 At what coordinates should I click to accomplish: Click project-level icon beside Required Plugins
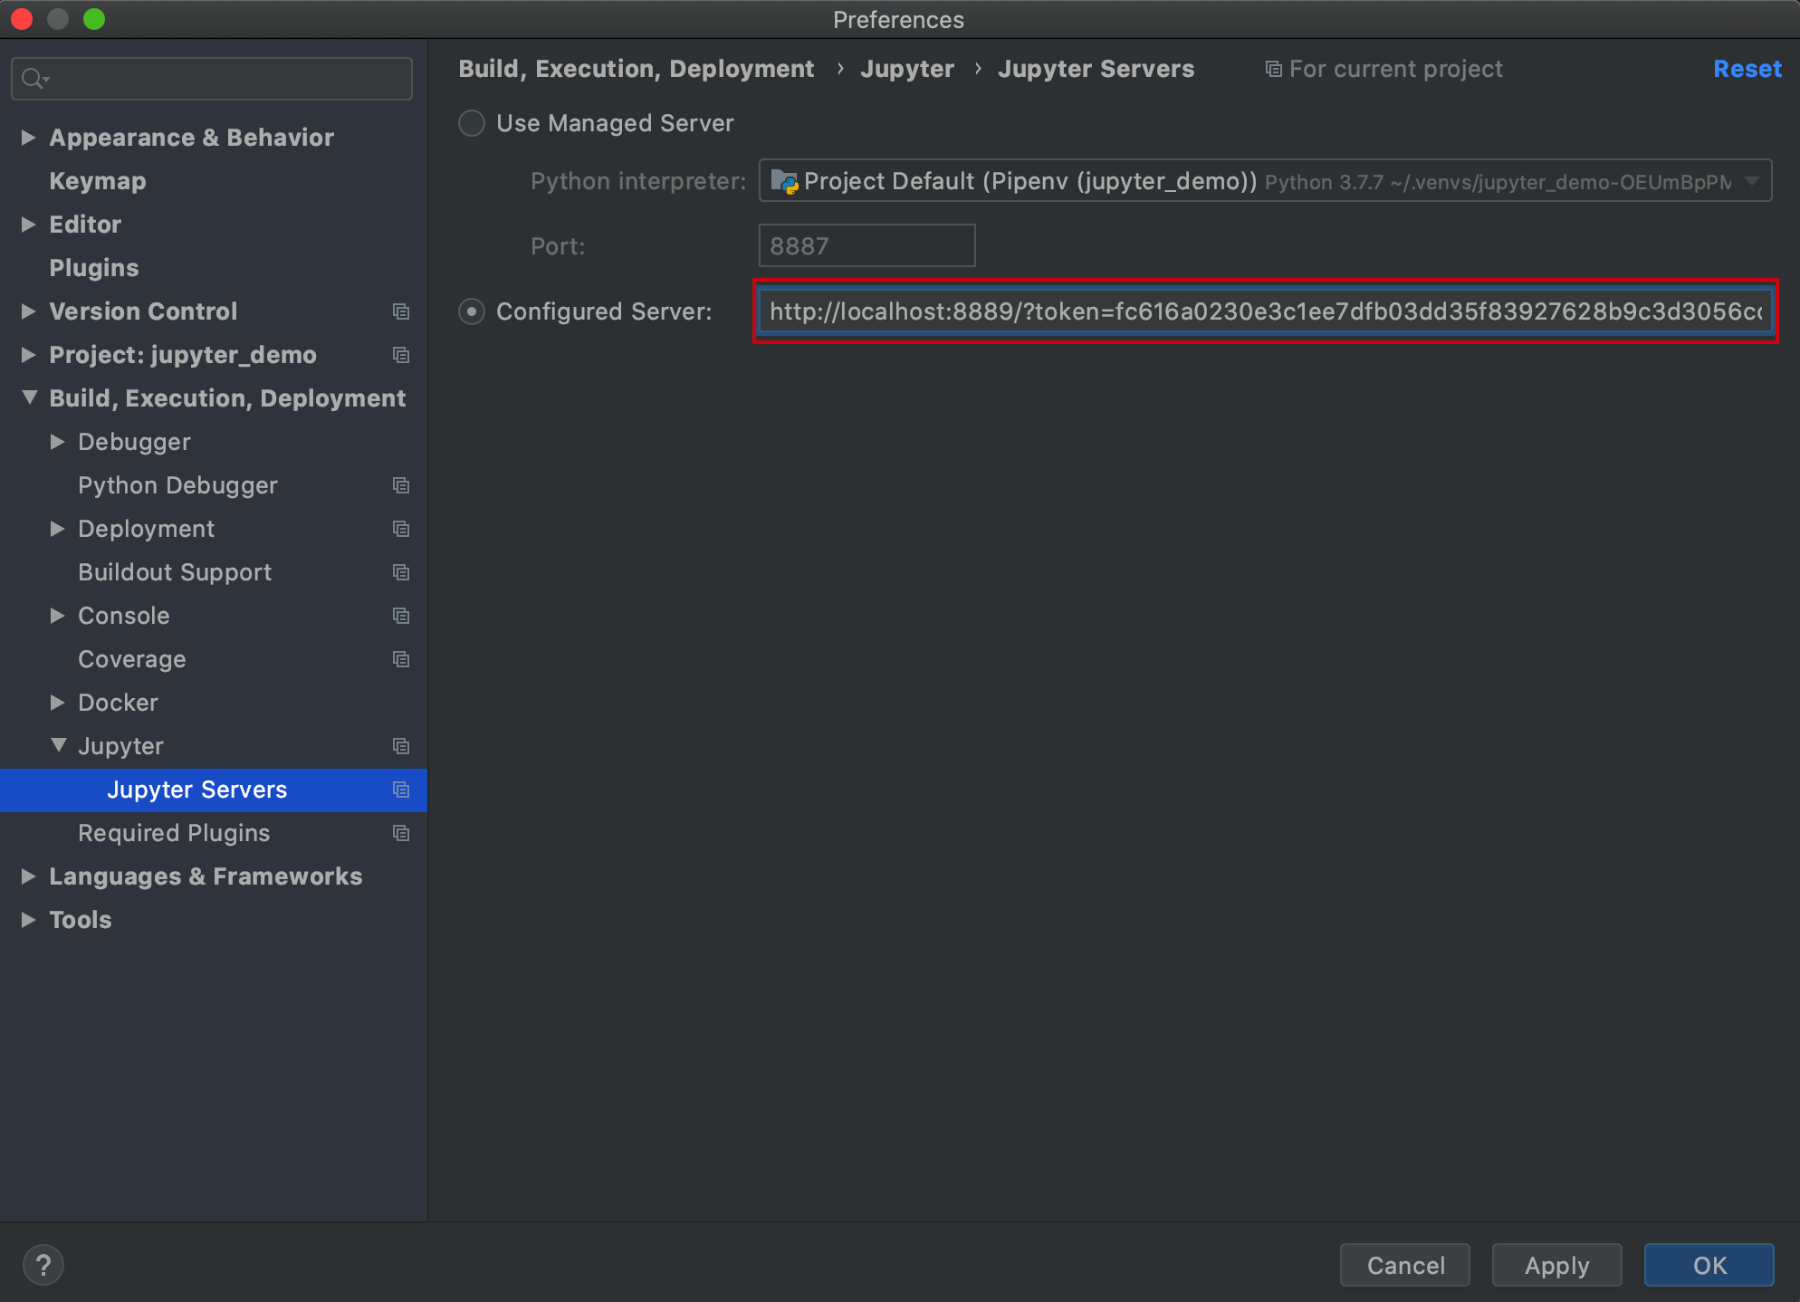401,833
